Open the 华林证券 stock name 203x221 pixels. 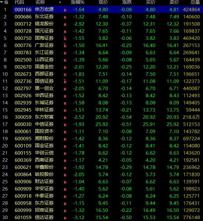point(44,110)
